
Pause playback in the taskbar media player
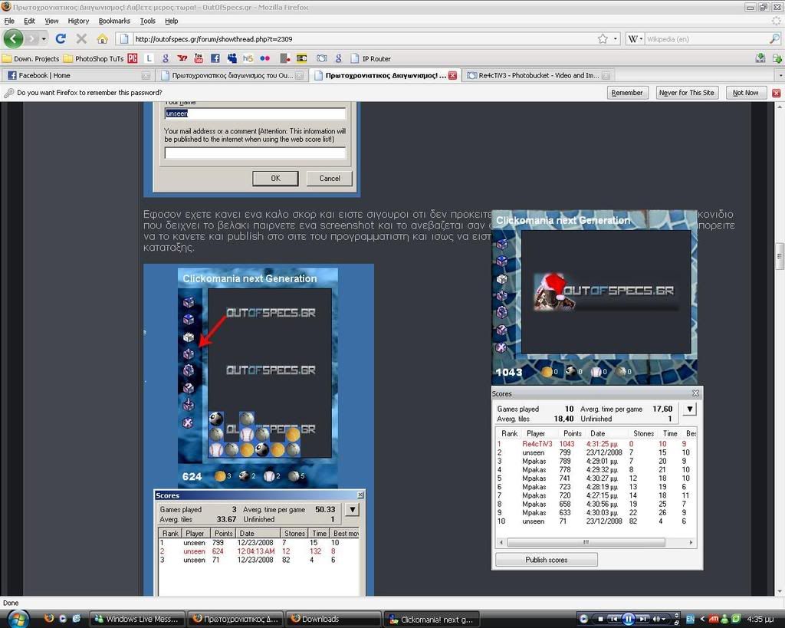click(628, 619)
